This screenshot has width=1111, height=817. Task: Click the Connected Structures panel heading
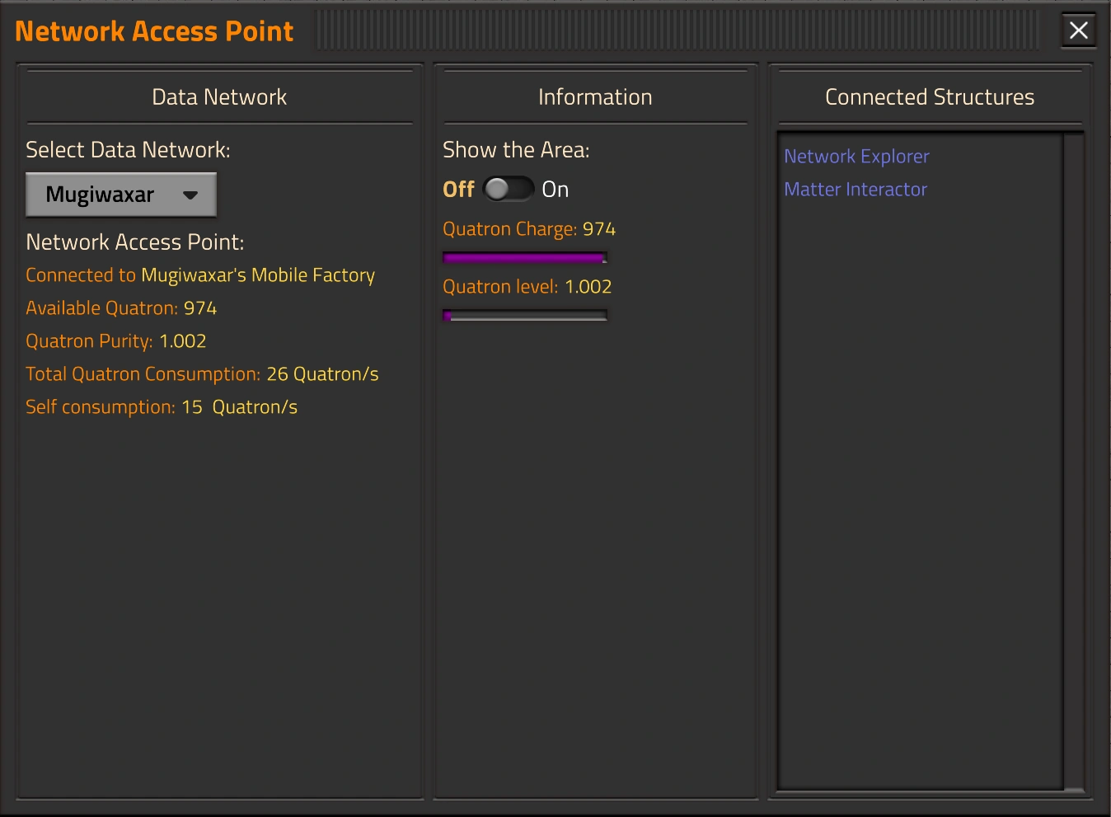(930, 97)
